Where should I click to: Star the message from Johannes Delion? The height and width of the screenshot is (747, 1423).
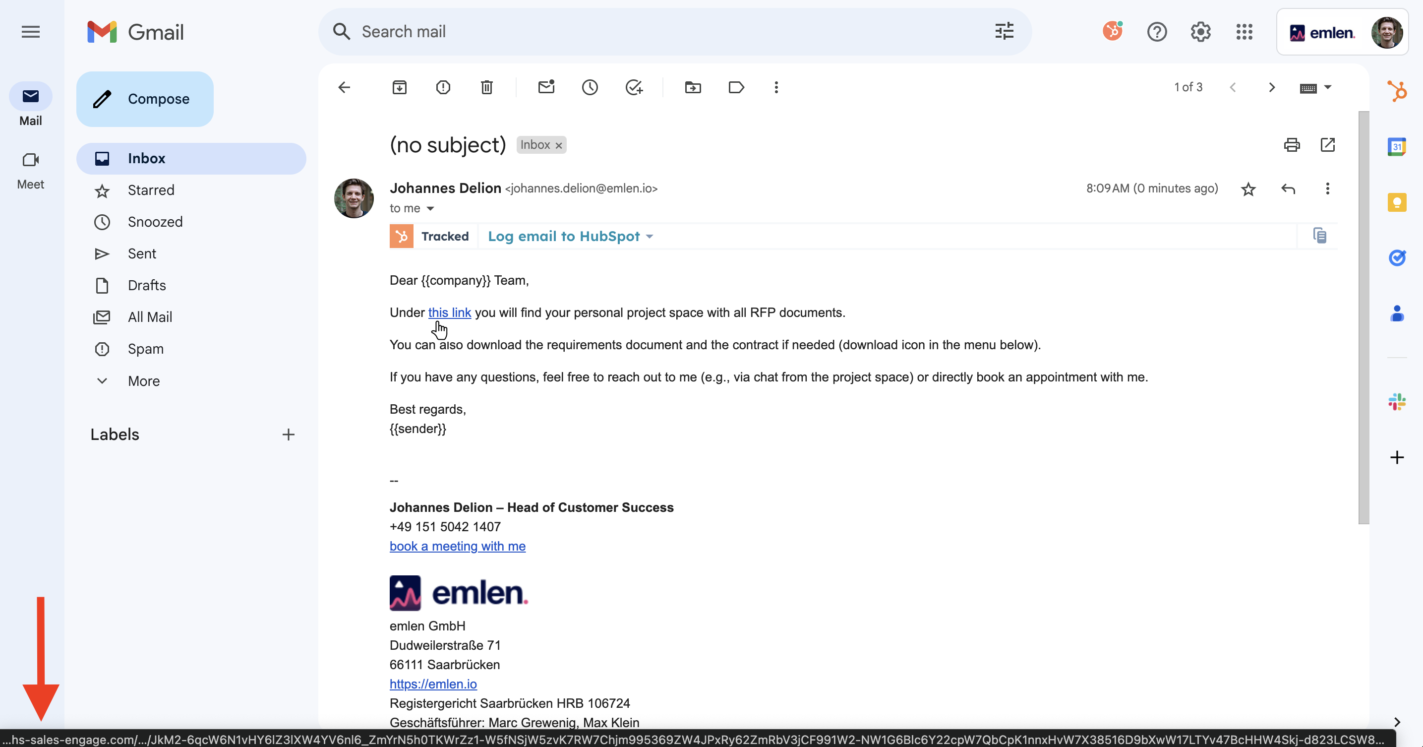pyautogui.click(x=1248, y=189)
